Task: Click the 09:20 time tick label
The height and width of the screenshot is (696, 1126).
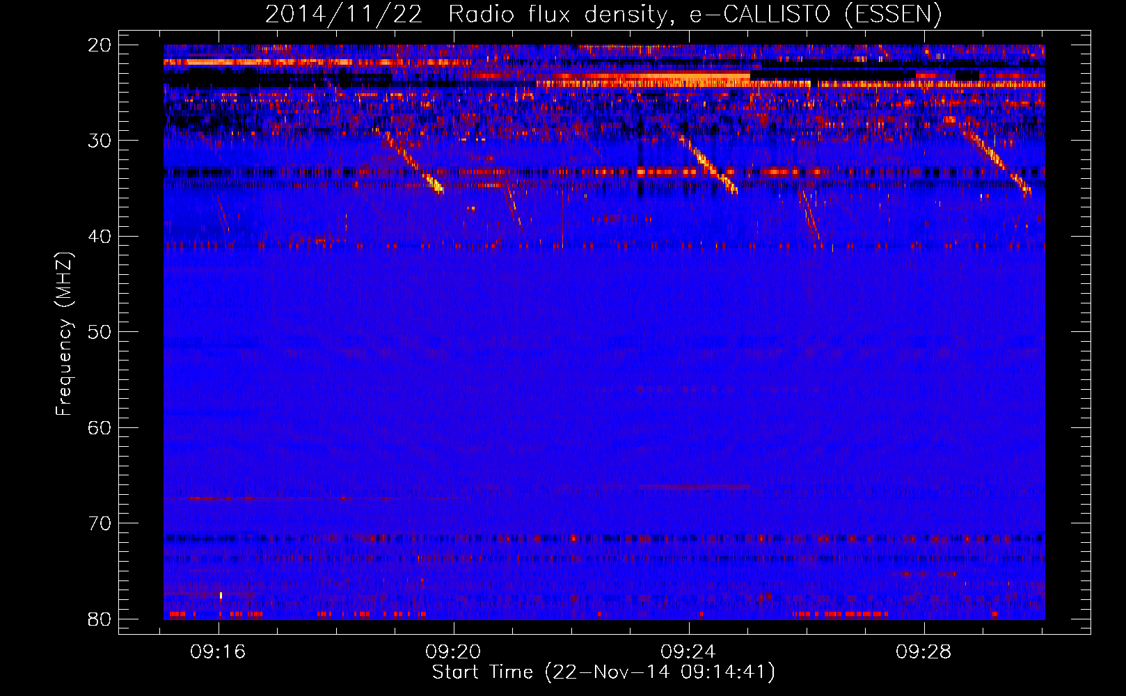Action: (454, 652)
